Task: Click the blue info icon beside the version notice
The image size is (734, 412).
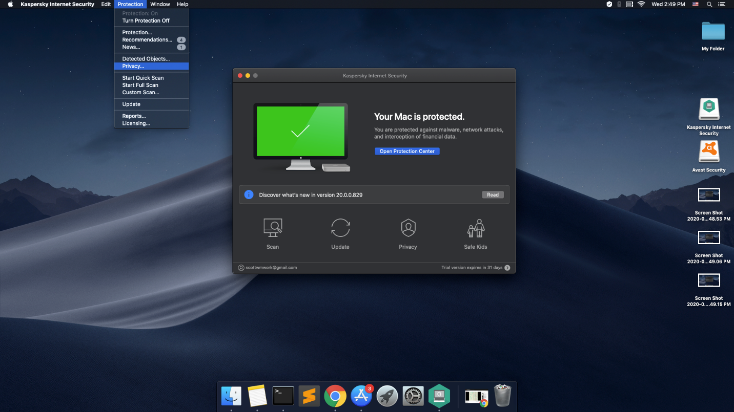Action: (x=249, y=194)
